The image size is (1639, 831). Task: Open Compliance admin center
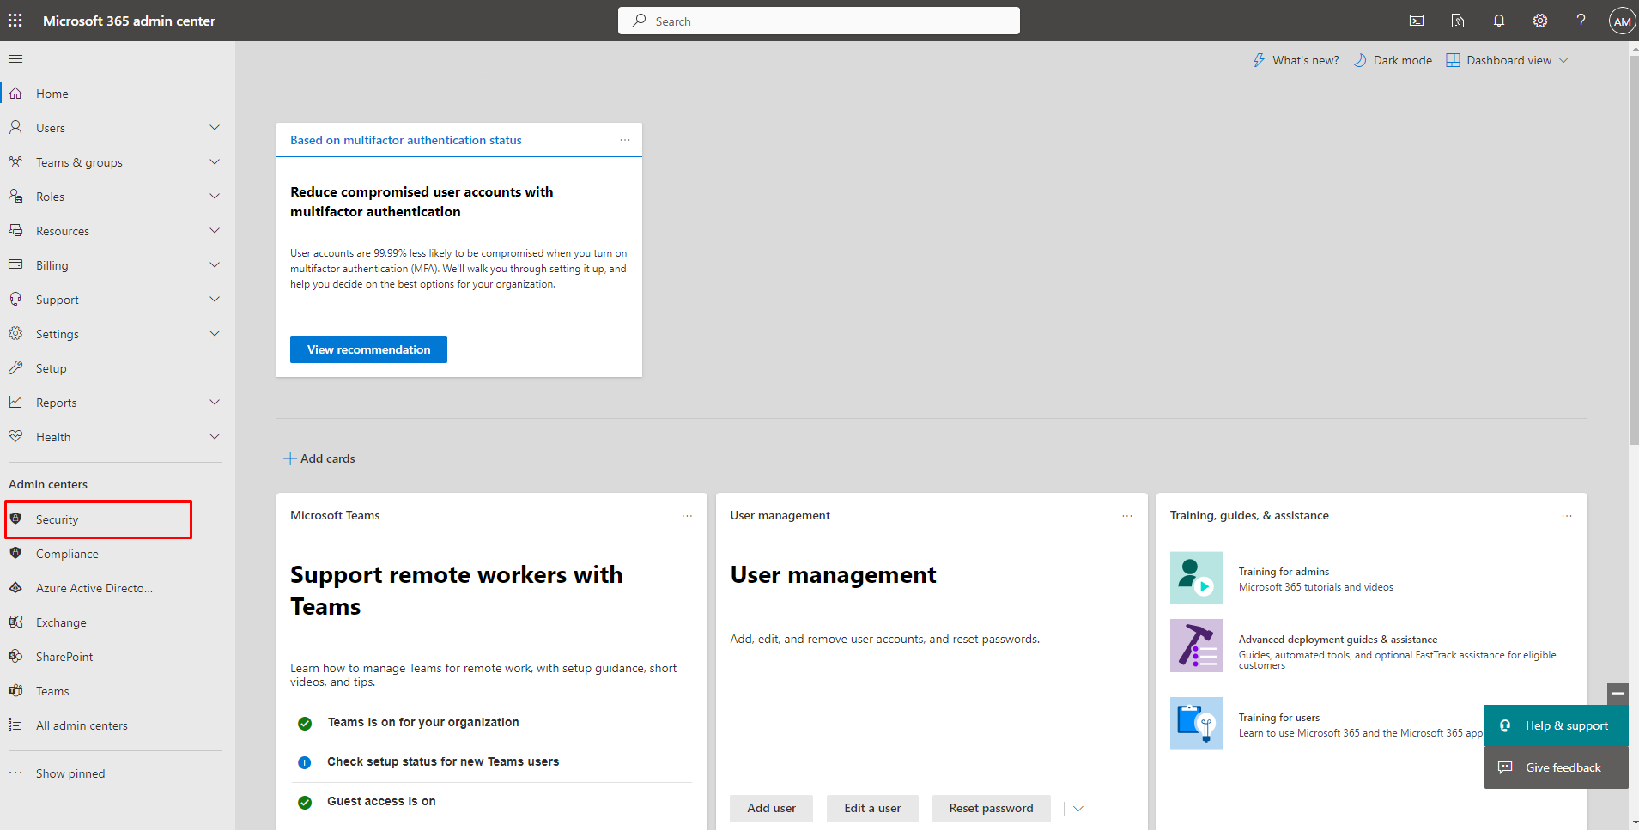tap(67, 554)
